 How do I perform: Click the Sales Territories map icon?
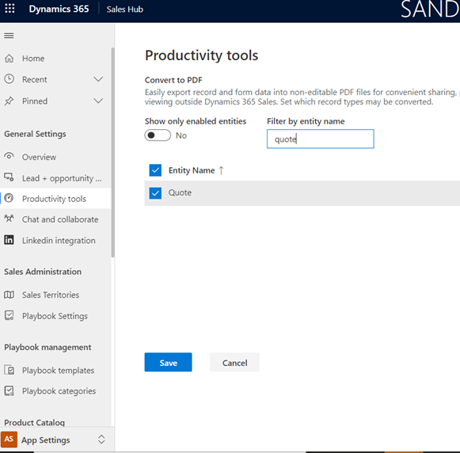[9, 295]
